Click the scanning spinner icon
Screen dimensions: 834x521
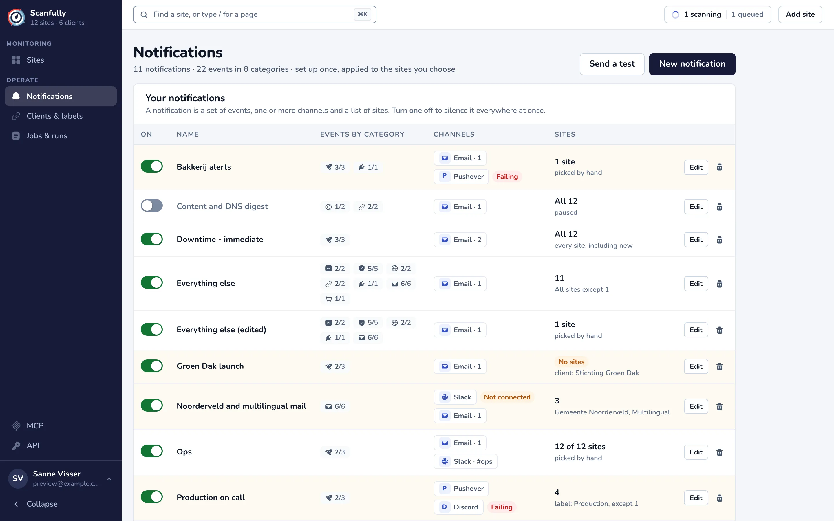676,14
